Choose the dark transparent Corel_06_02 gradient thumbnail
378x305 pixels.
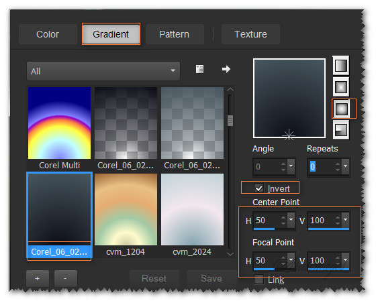126,123
